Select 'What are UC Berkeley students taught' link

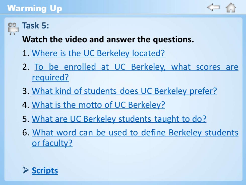119,119
